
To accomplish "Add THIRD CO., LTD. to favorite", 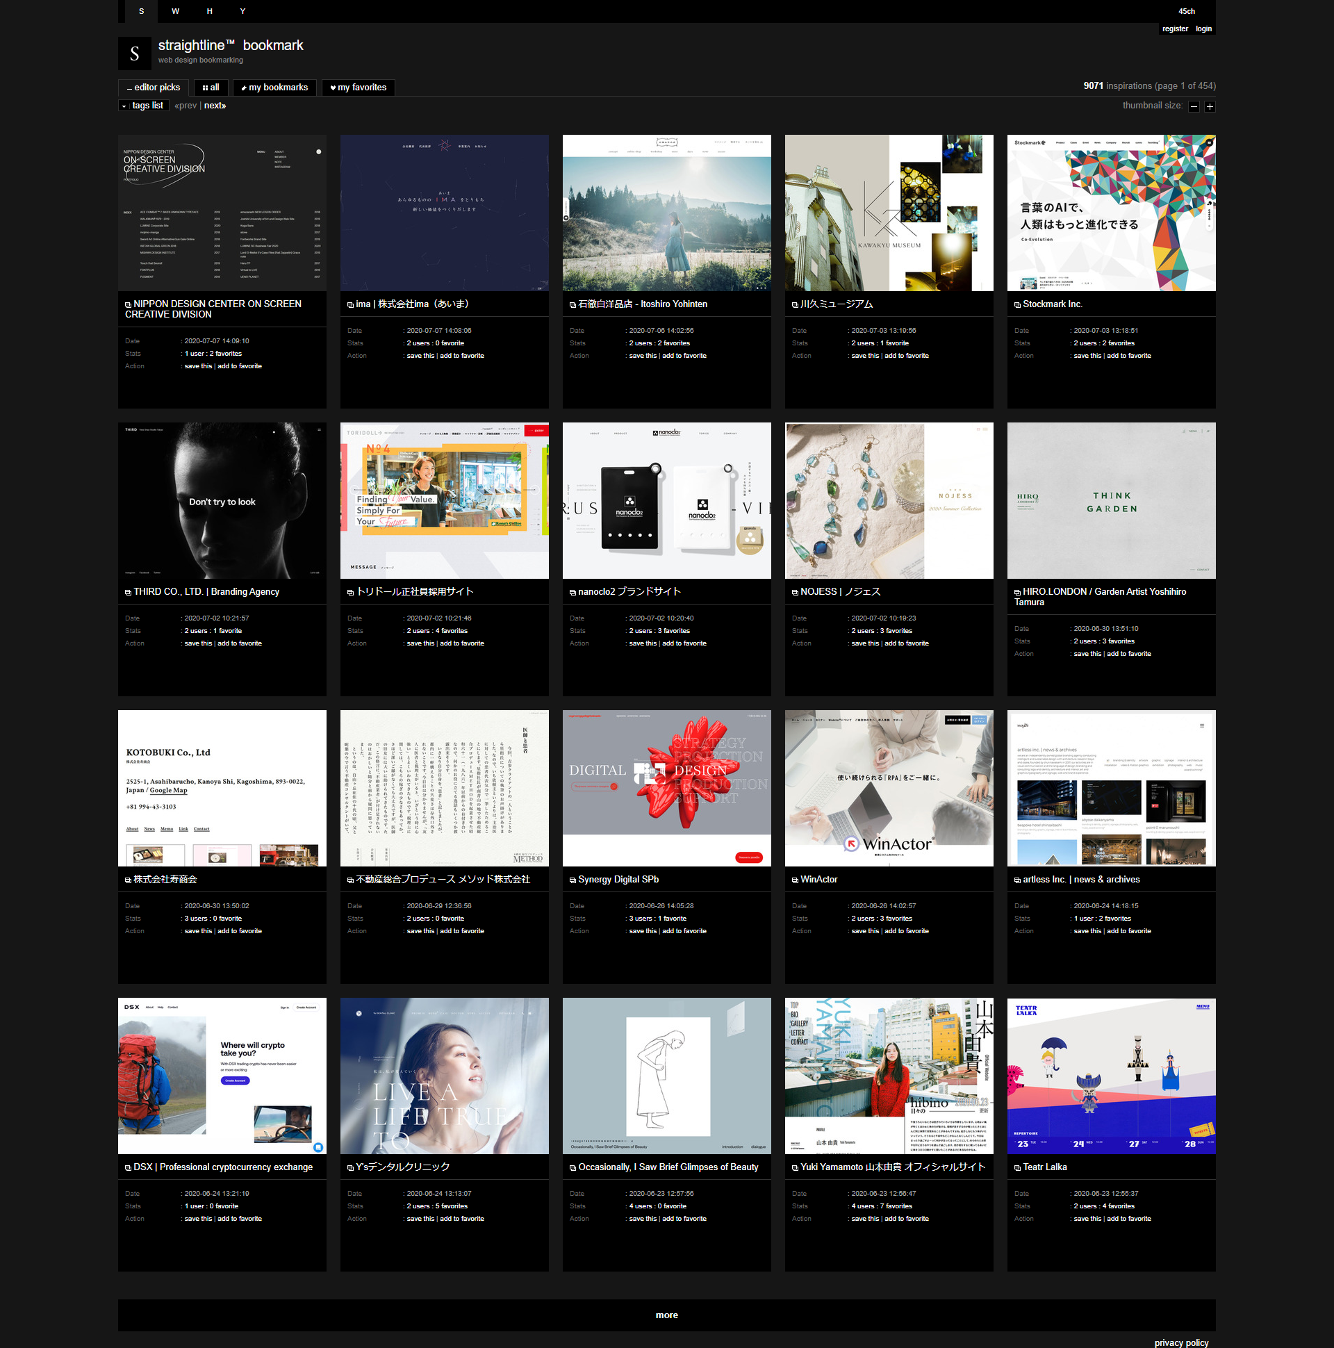I will 239,643.
